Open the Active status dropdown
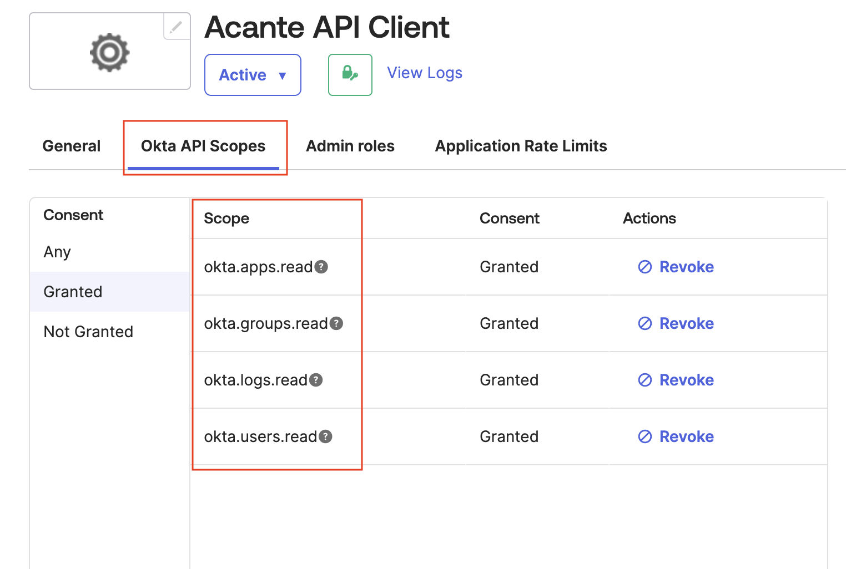The image size is (846, 569). point(253,75)
